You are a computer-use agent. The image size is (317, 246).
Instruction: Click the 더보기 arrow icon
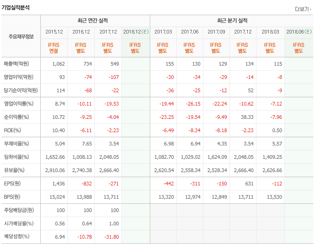pos(311,9)
